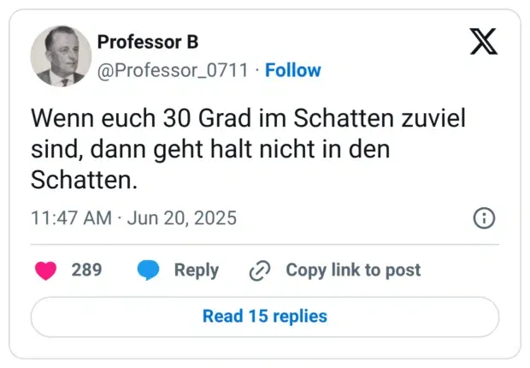Open the info circle icon
530x368 pixels.
pos(484,218)
